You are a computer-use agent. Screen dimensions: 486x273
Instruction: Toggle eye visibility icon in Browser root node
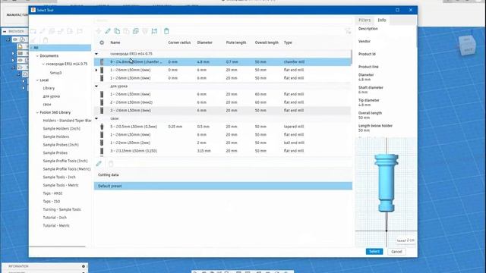click(15, 39)
